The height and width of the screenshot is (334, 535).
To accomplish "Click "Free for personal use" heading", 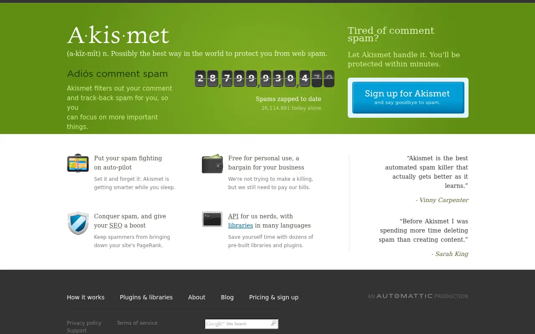I will [266, 163].
